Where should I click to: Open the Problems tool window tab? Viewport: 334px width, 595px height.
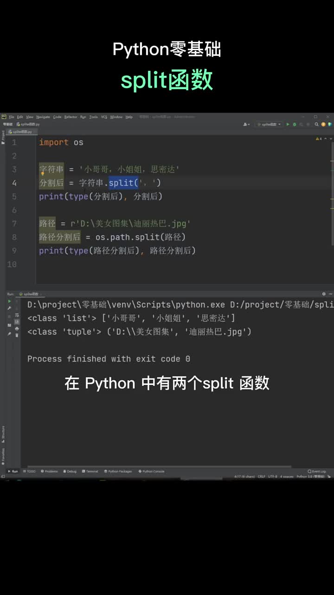[49, 471]
